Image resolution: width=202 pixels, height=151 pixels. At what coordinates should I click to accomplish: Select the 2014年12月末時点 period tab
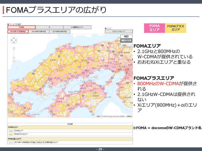coord(18,31)
